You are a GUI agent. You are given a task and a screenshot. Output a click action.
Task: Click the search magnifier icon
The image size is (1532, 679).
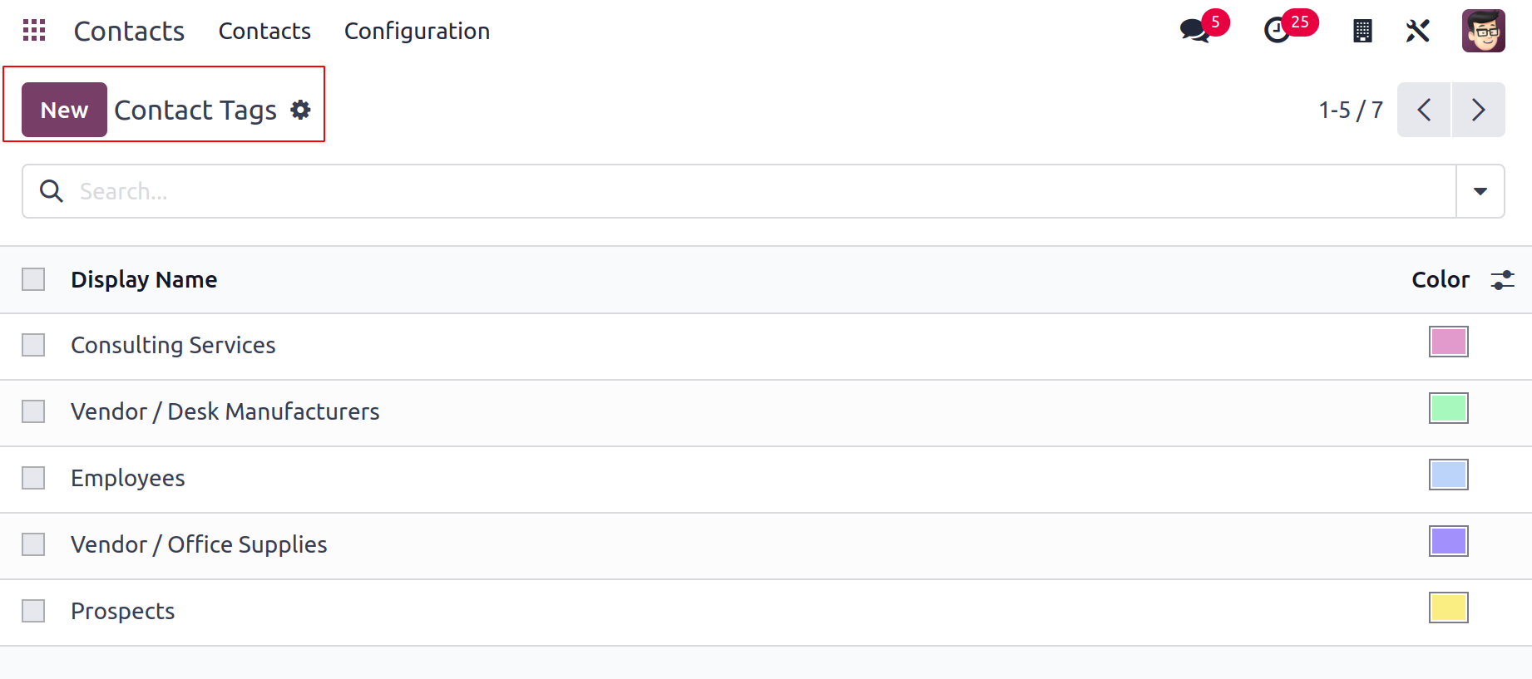[x=52, y=191]
